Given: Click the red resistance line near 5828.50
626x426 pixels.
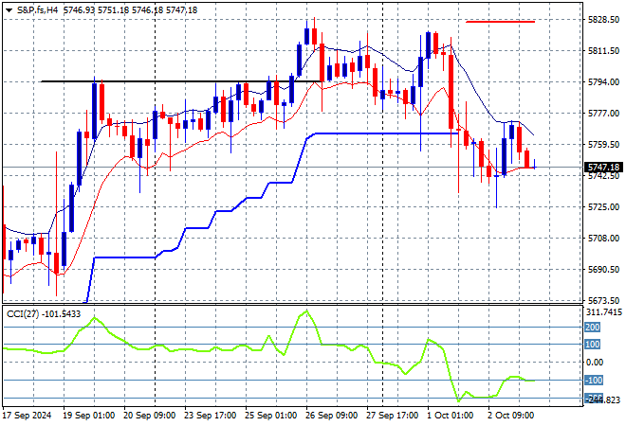Looking at the screenshot, I should [x=500, y=22].
